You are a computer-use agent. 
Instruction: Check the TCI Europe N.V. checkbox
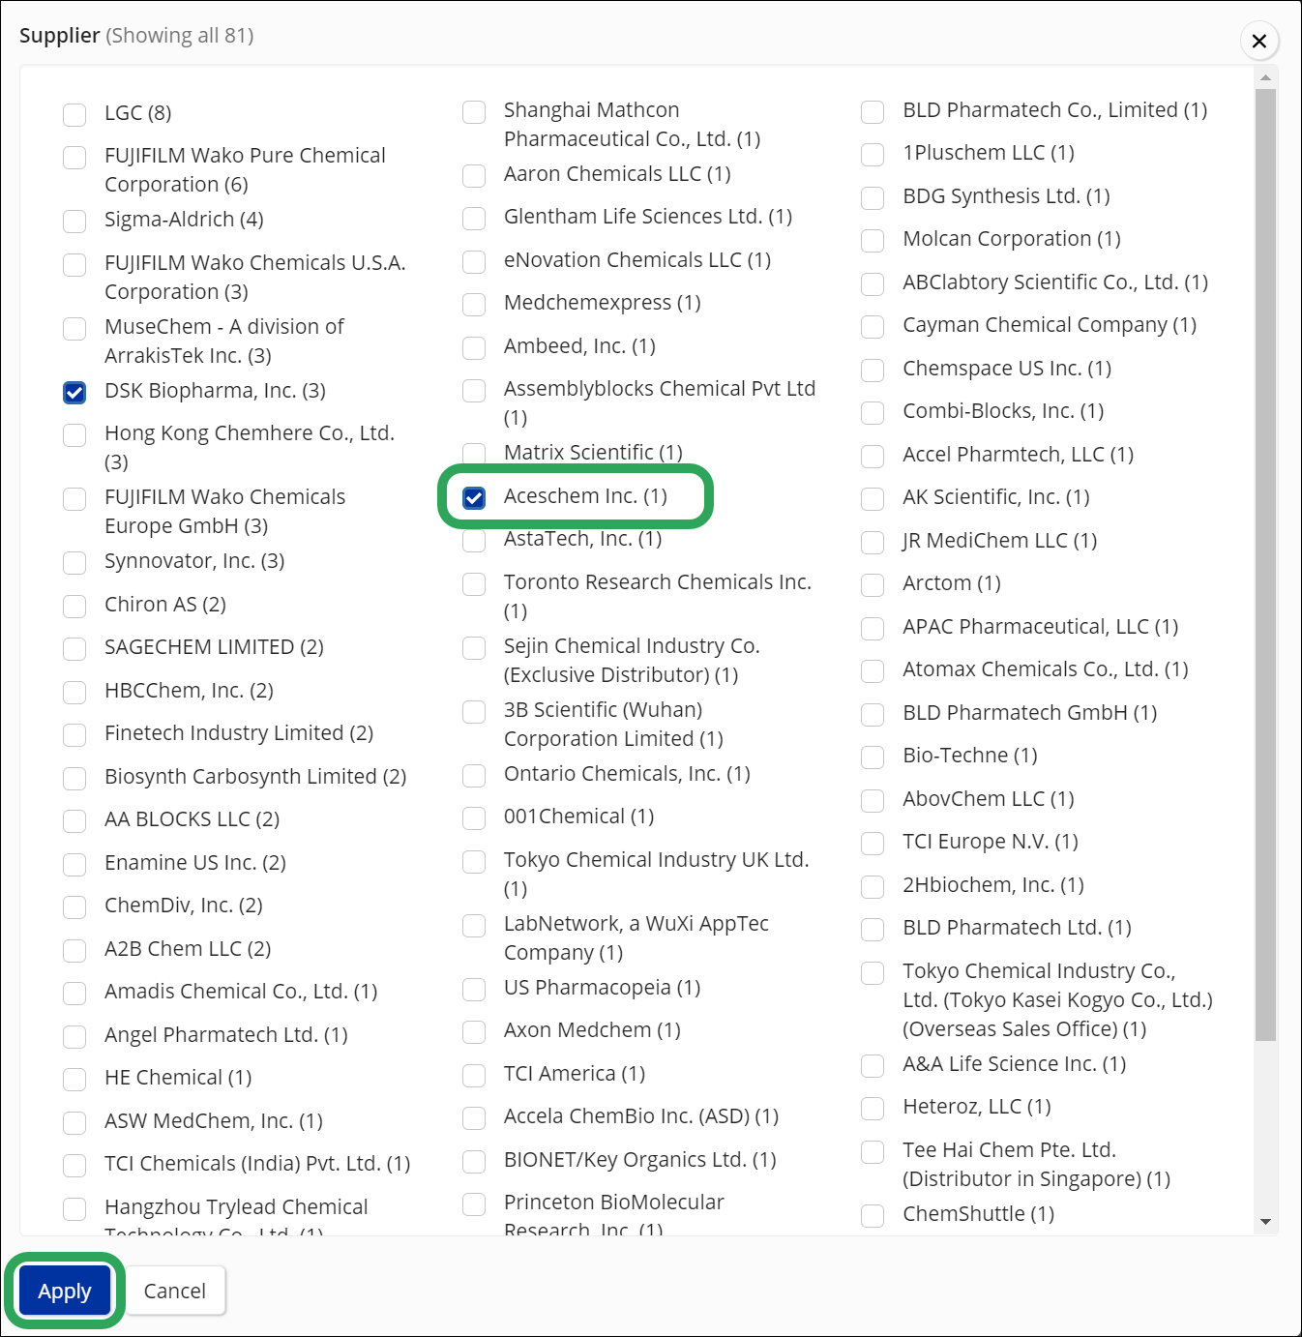pyautogui.click(x=873, y=844)
